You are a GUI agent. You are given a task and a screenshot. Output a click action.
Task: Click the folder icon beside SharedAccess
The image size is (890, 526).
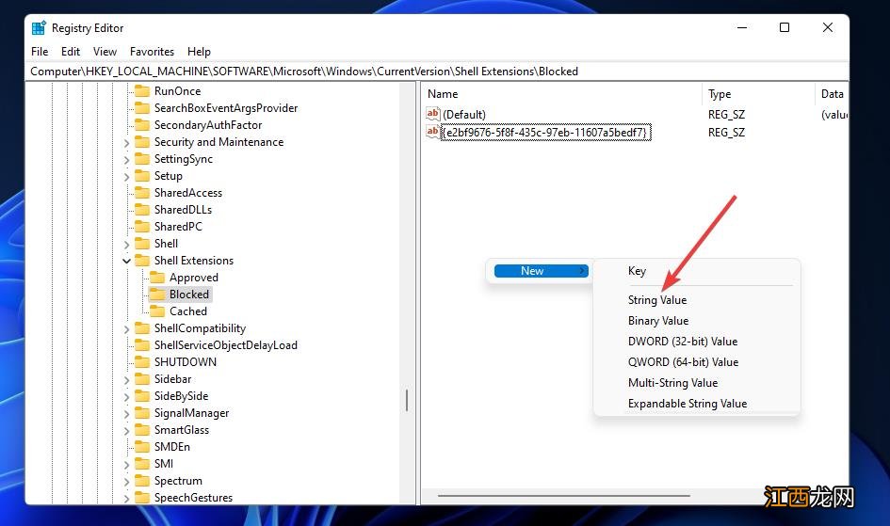click(x=142, y=193)
